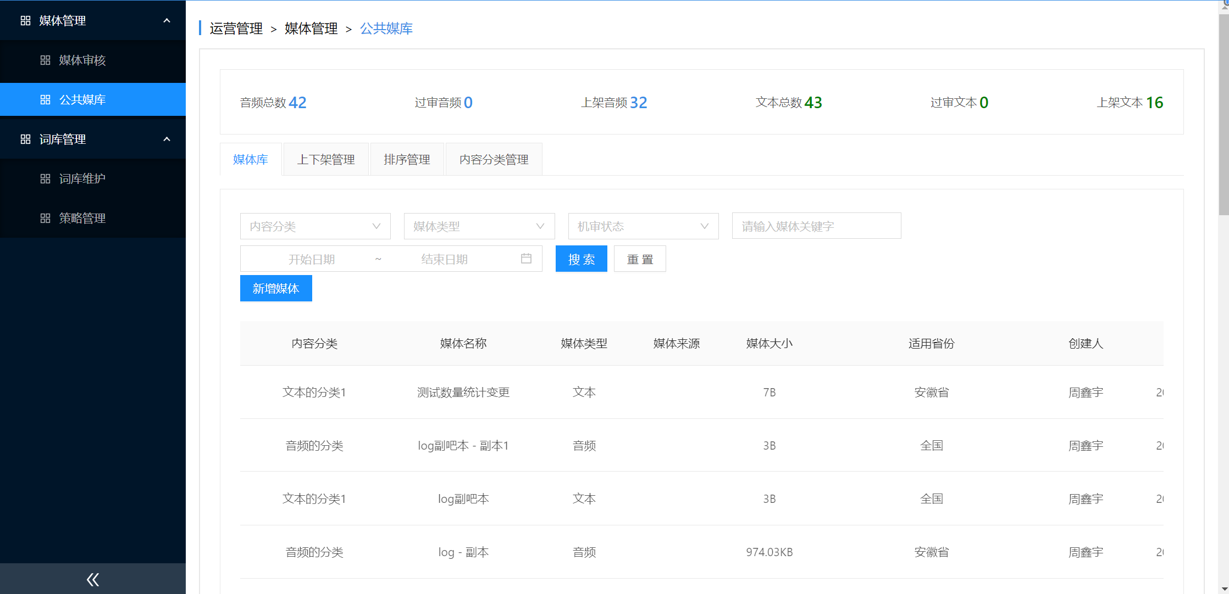Image resolution: width=1229 pixels, height=594 pixels.
Task: Click 媒体管理 in the breadcrumb
Action: tap(311, 29)
